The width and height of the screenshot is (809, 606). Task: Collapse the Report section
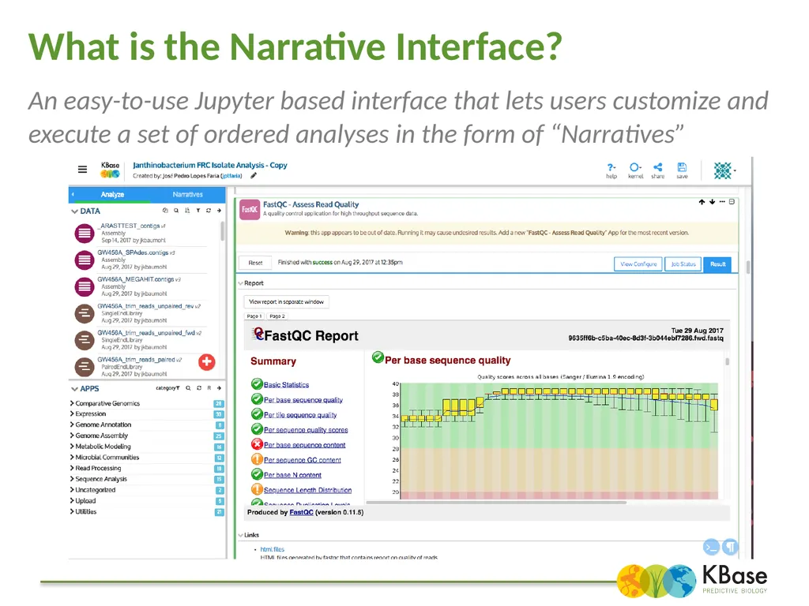point(241,283)
